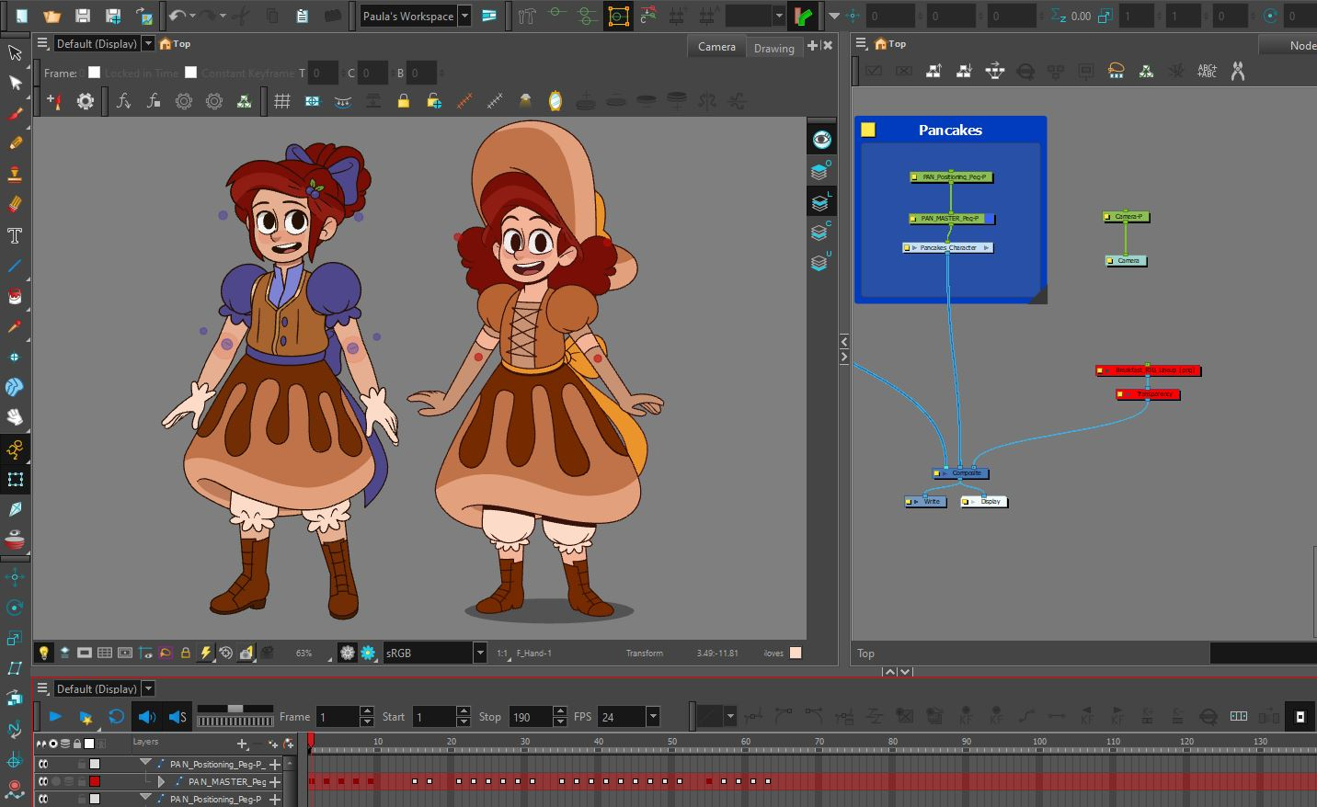Click the red swatch on PAN_MASTER_Peg layer
The width and height of the screenshot is (1317, 807).
94,781
